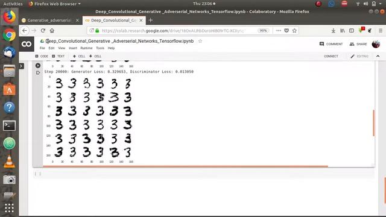386x217 pixels.
Task: Open the COMMENT panel
Action: pos(331,44)
